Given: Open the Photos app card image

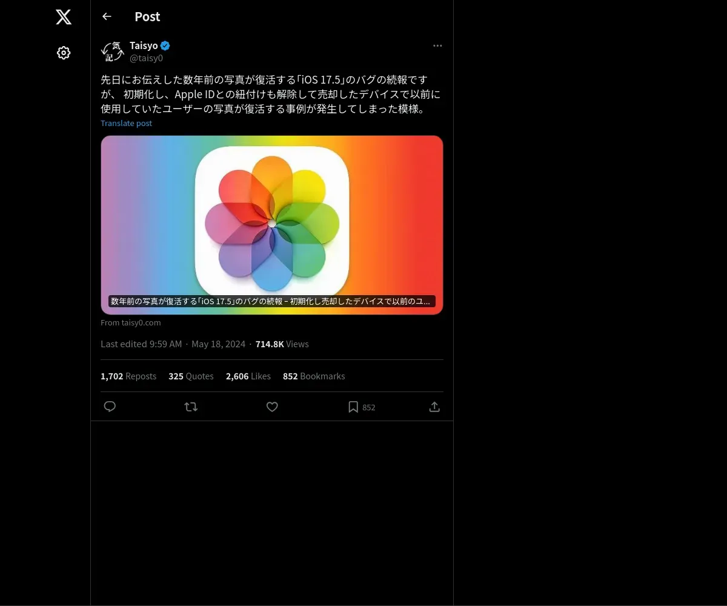Looking at the screenshot, I should click(272, 225).
